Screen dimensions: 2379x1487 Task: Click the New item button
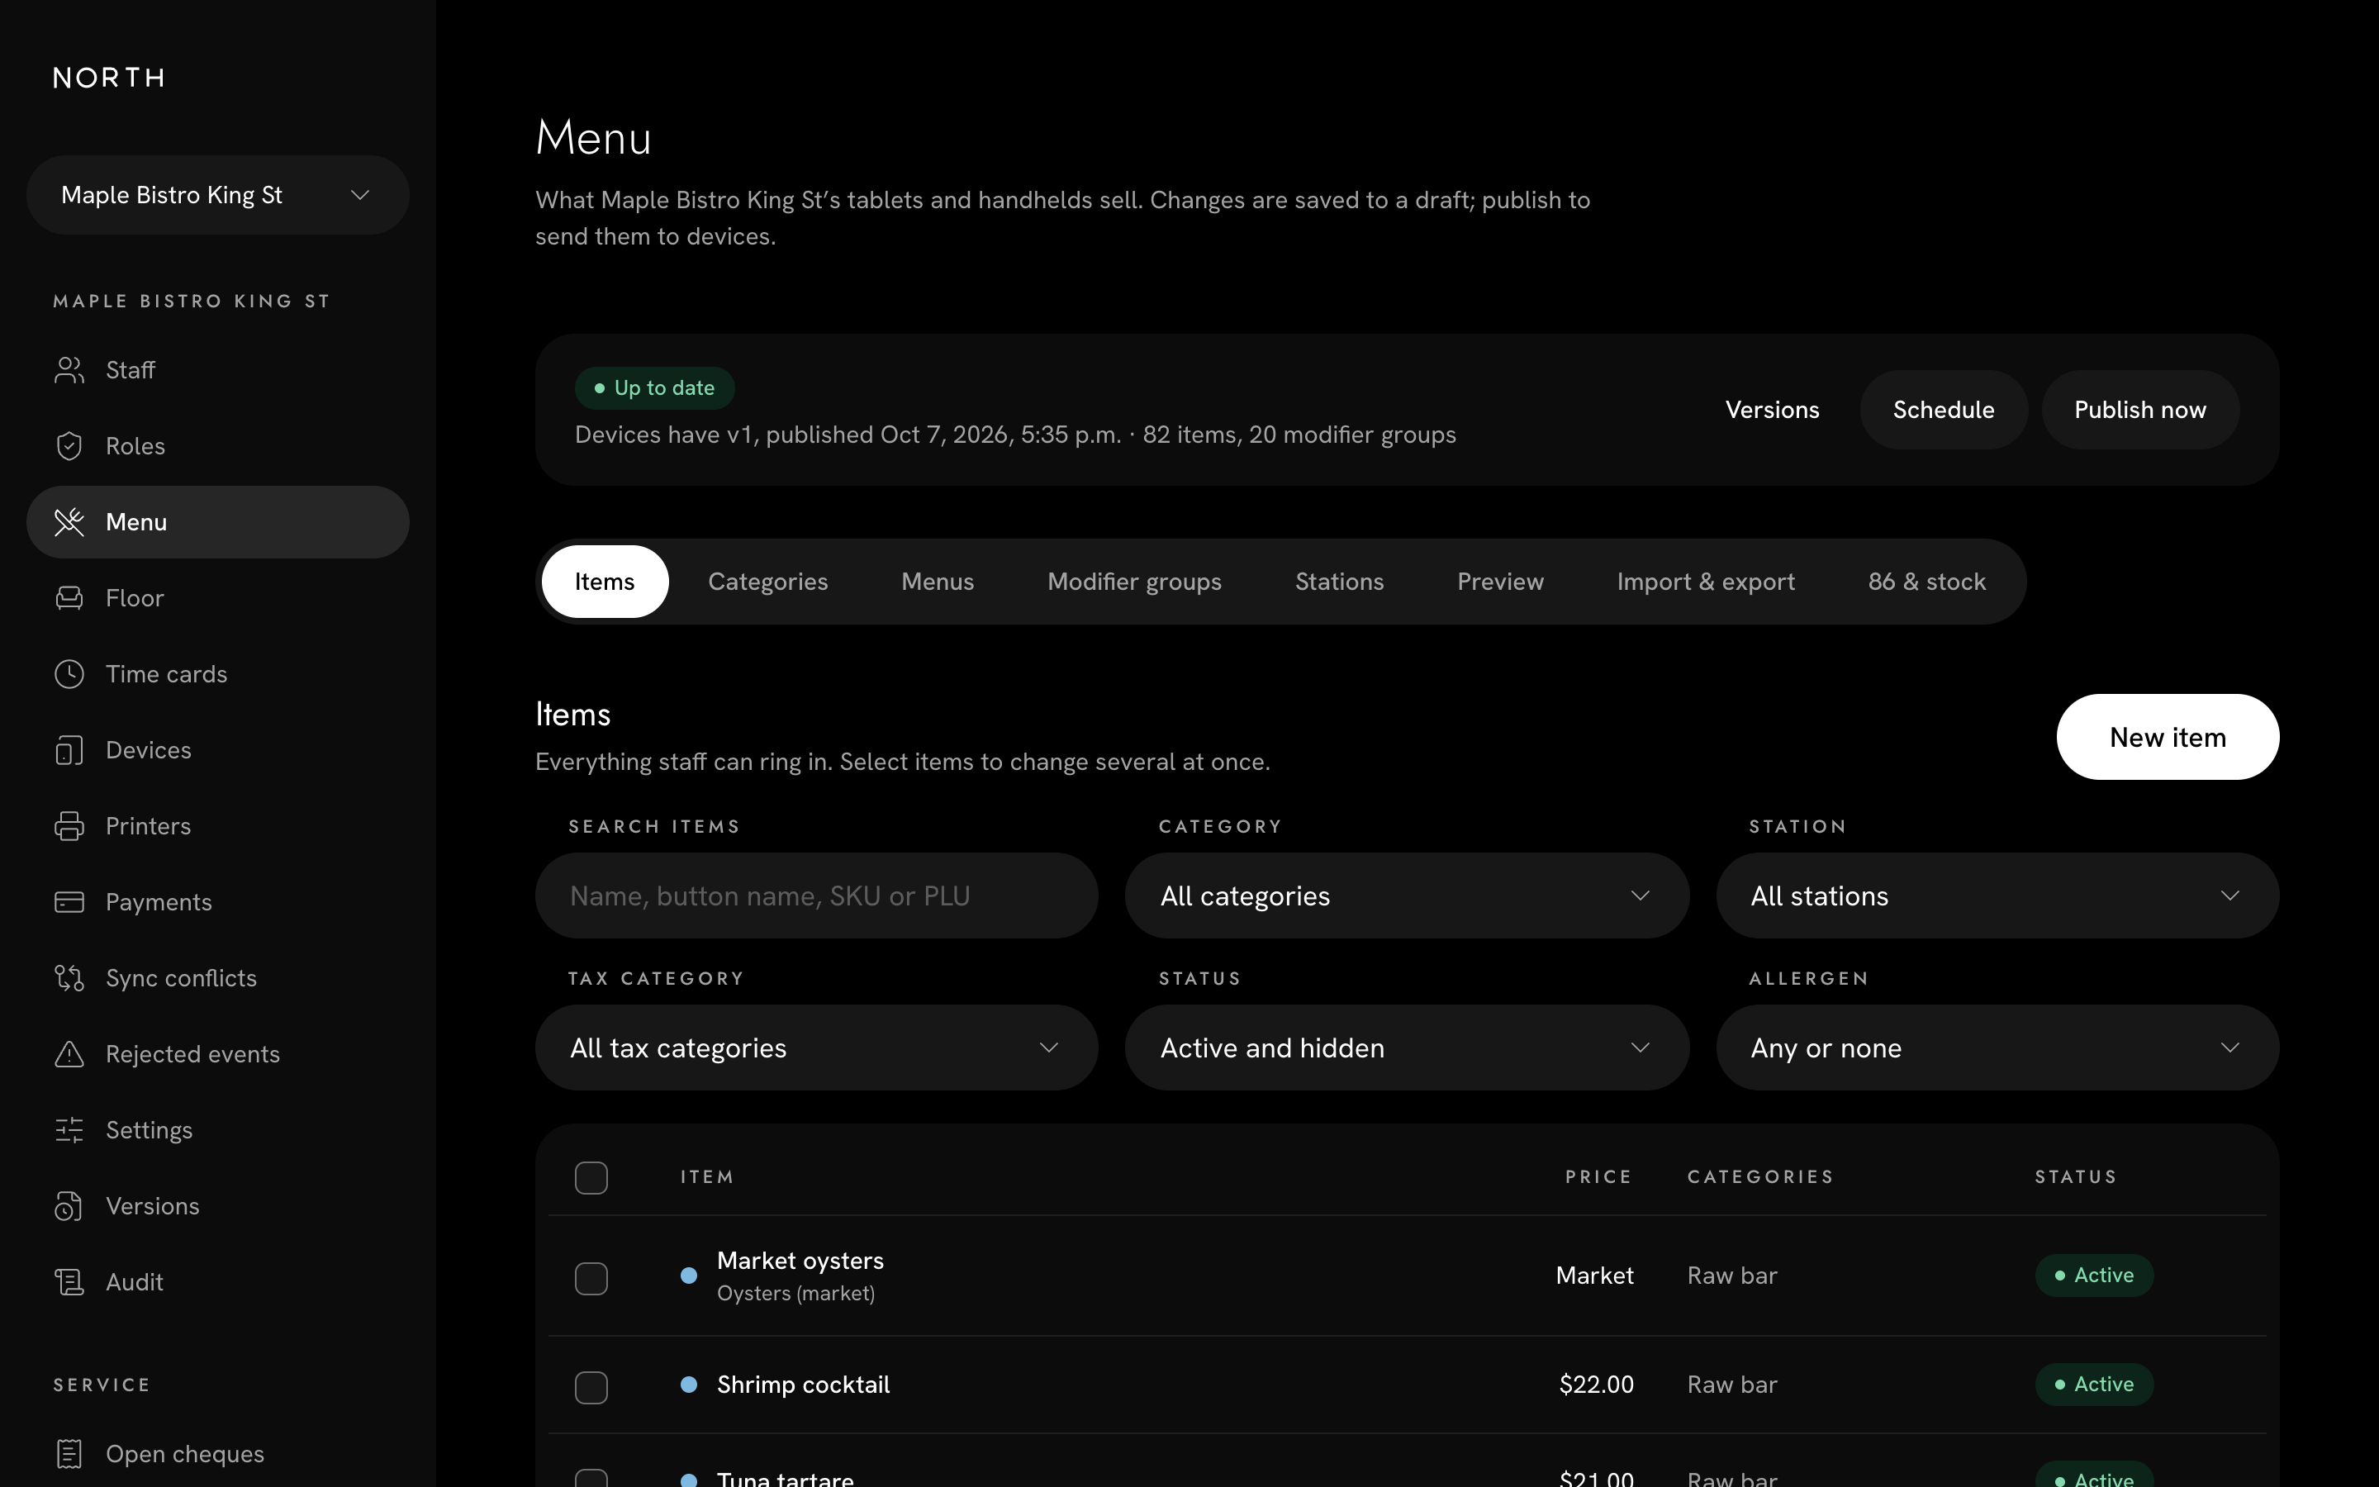(x=2168, y=737)
